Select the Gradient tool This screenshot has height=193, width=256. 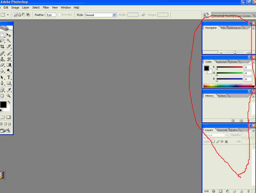9,65
